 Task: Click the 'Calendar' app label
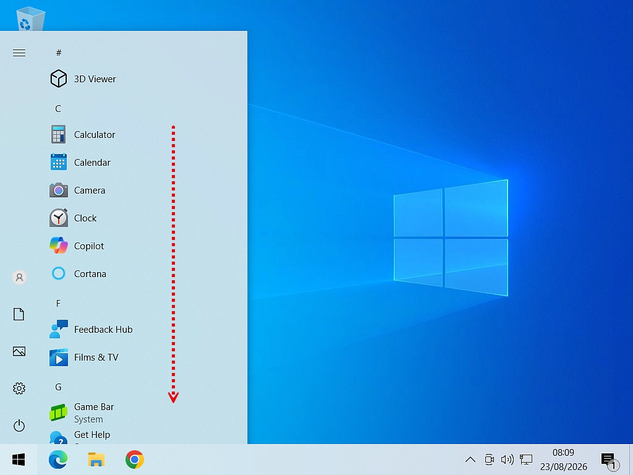tap(92, 163)
